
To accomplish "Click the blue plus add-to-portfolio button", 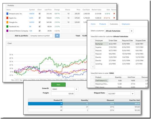I will 57,36.
